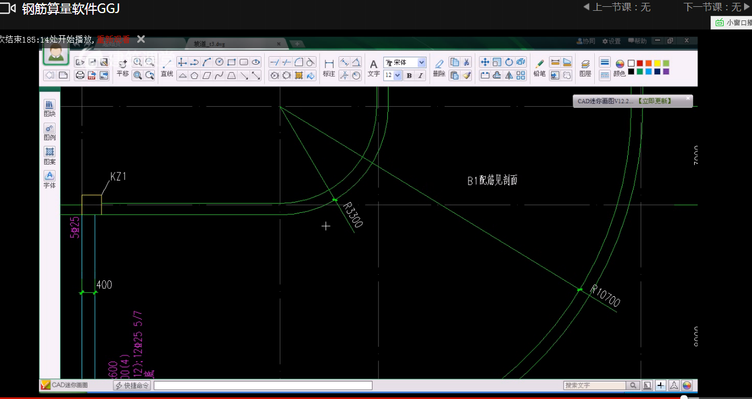The height and width of the screenshot is (399, 752).
Task: Open 图案 pattern in sidebar
Action: point(50,156)
